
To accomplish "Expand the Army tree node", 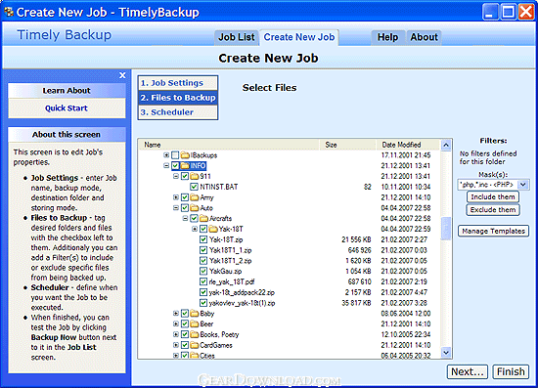I will coord(176,197).
